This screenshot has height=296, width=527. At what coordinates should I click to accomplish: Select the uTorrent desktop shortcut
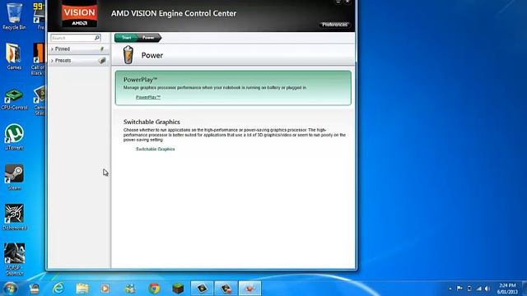(x=14, y=137)
